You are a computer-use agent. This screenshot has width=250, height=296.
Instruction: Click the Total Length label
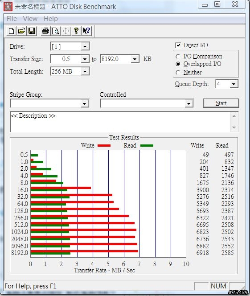tap(26, 71)
